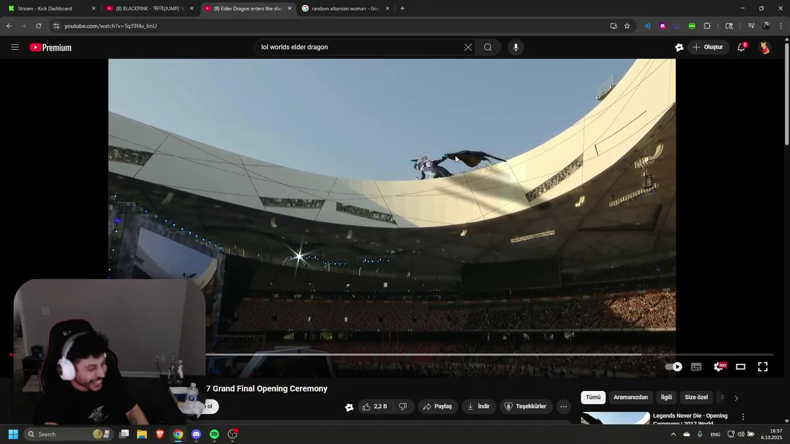The image size is (790, 444).
Task: Start voice search with microphone
Action: click(x=516, y=47)
